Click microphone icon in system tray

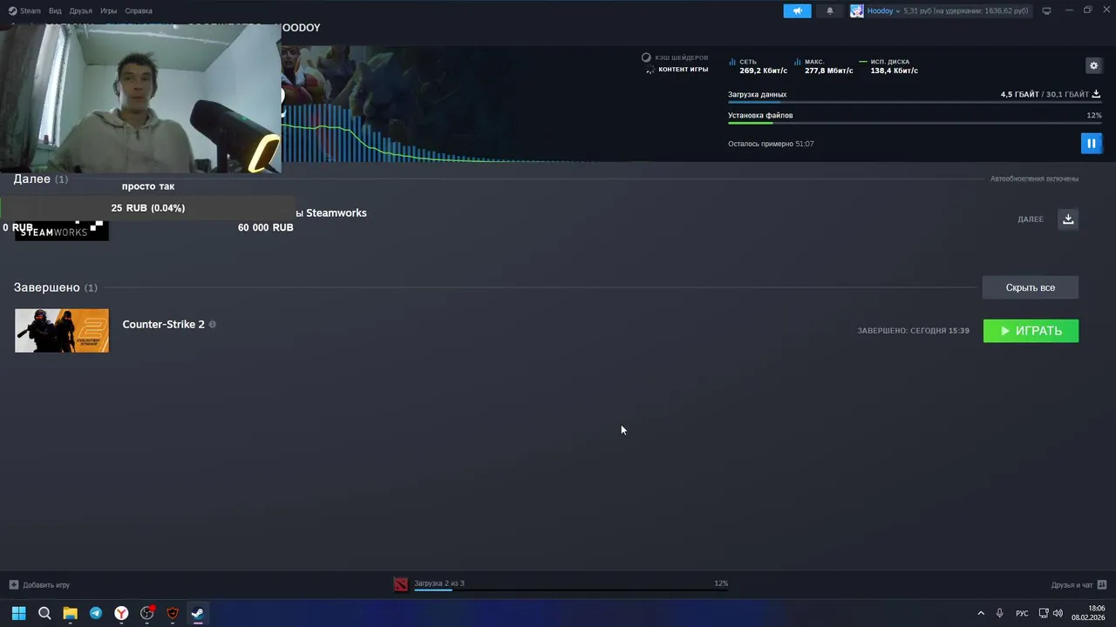pyautogui.click(x=1000, y=613)
